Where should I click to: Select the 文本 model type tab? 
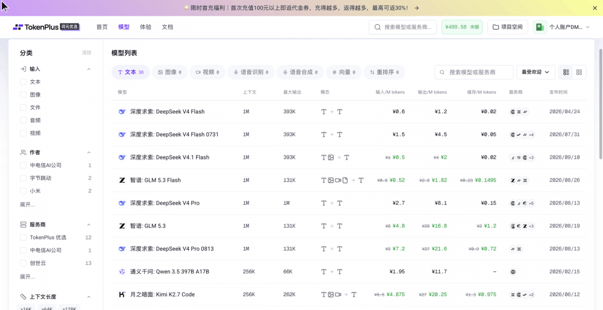131,72
